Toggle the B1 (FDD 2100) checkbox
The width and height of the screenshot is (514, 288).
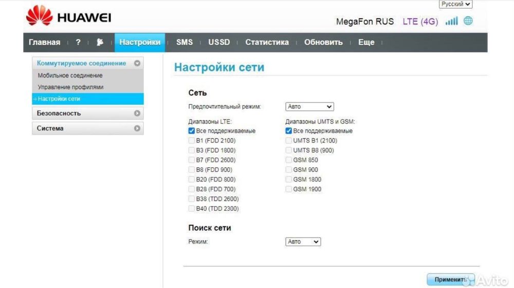[191, 140]
